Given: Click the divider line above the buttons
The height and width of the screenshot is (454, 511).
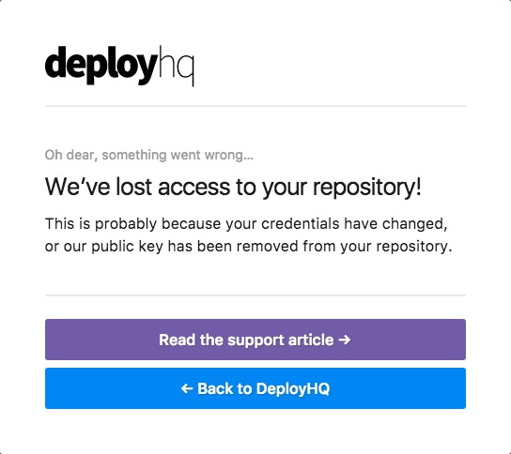Looking at the screenshot, I should (255, 295).
